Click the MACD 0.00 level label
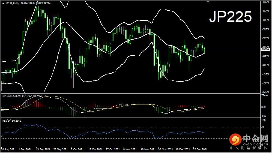 coord(264,107)
